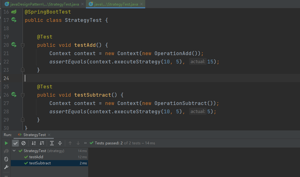Collapse all test results
The width and height of the screenshot is (300, 177).
pyautogui.click(x=60, y=143)
